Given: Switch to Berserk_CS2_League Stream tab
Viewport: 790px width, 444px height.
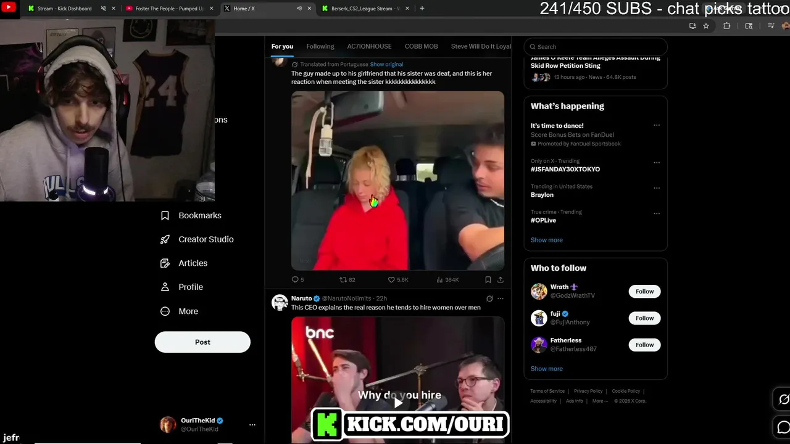Looking at the screenshot, I should pos(365,9).
